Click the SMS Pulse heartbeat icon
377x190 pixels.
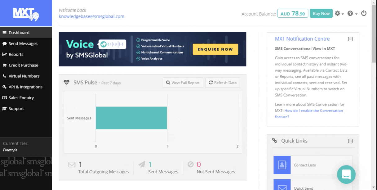[x=66, y=83]
